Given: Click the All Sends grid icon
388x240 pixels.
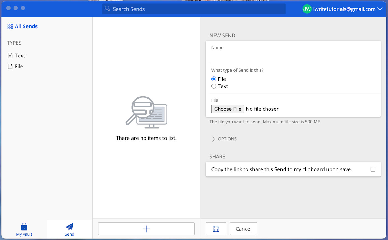Looking at the screenshot, I should pyautogui.click(x=10, y=26).
